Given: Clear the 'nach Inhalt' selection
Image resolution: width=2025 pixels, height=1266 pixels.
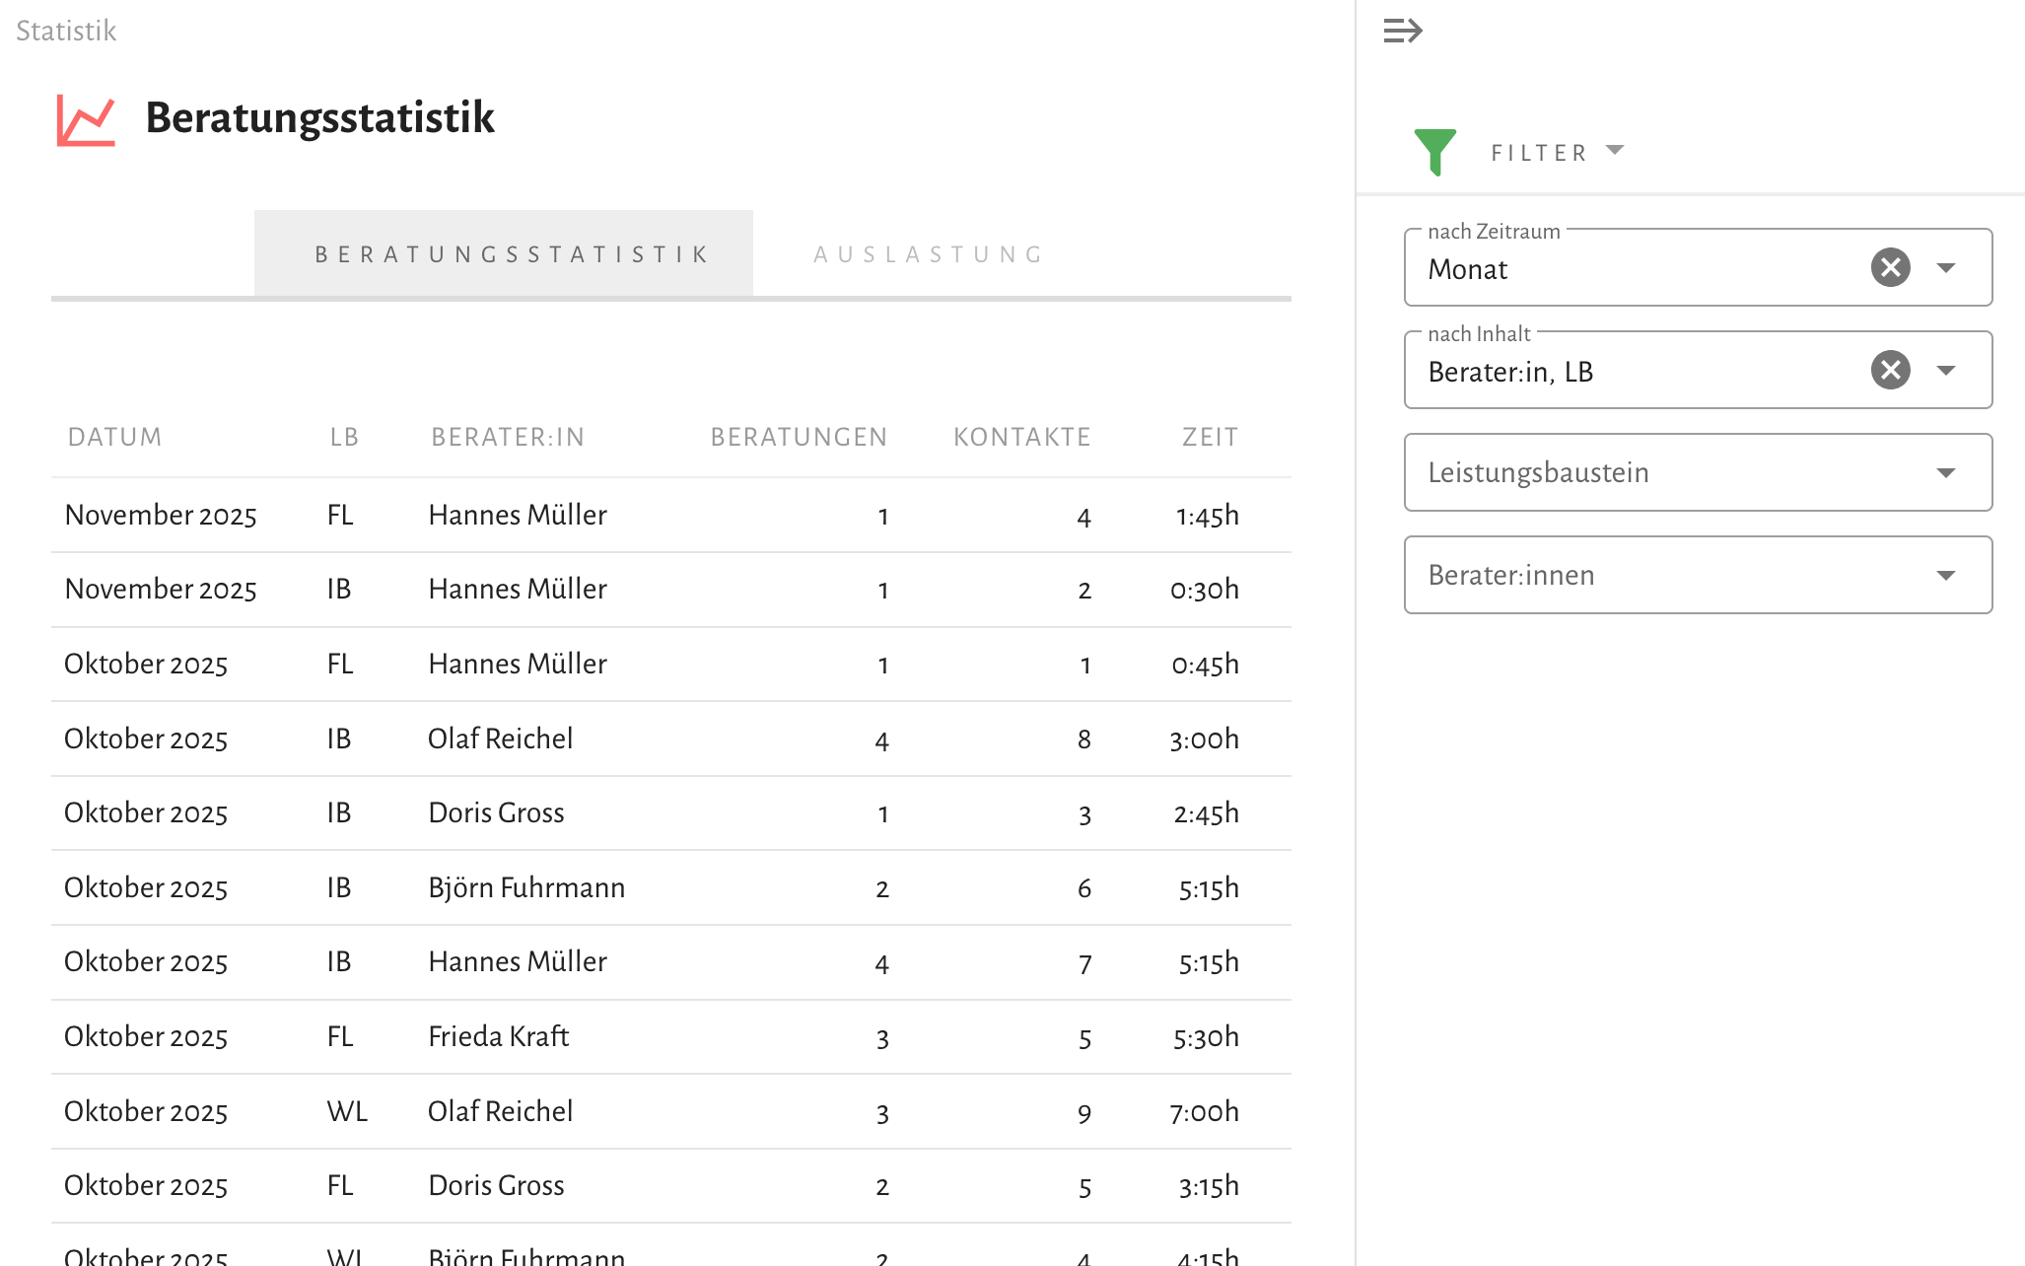Looking at the screenshot, I should pyautogui.click(x=1890, y=370).
